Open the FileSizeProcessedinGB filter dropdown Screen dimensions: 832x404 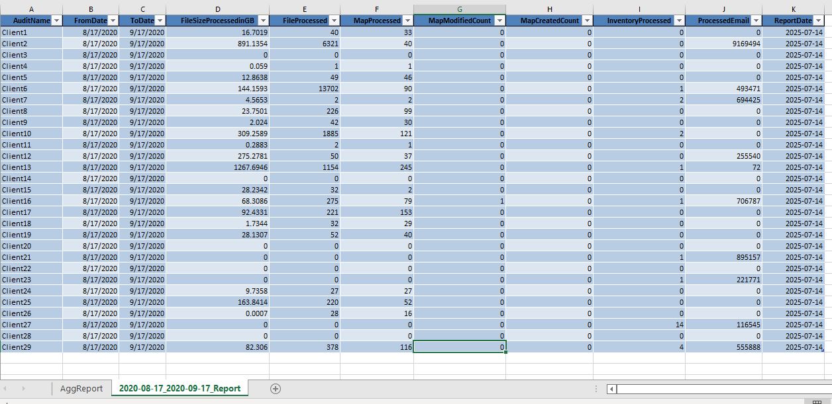(263, 20)
